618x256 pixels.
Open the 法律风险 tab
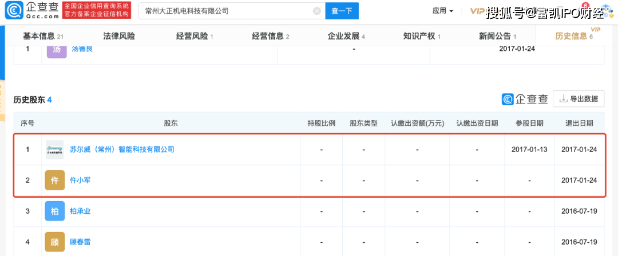[119, 36]
